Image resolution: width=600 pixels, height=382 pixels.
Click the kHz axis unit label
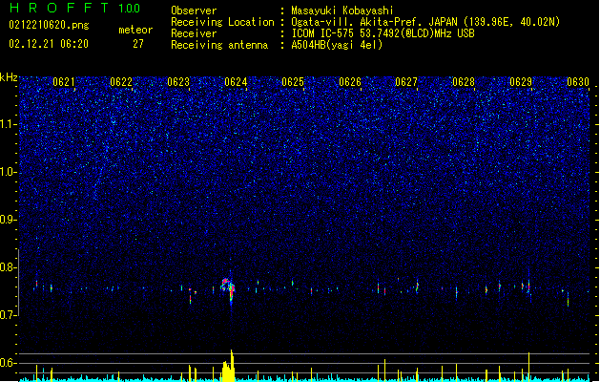point(9,77)
